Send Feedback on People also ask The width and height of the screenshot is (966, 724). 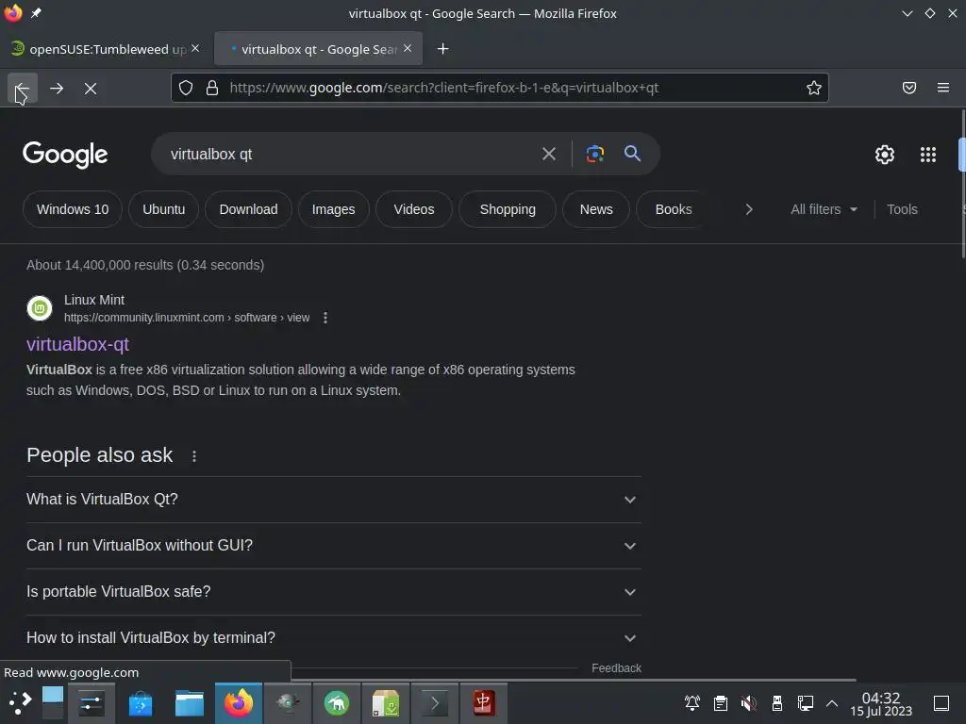616,668
